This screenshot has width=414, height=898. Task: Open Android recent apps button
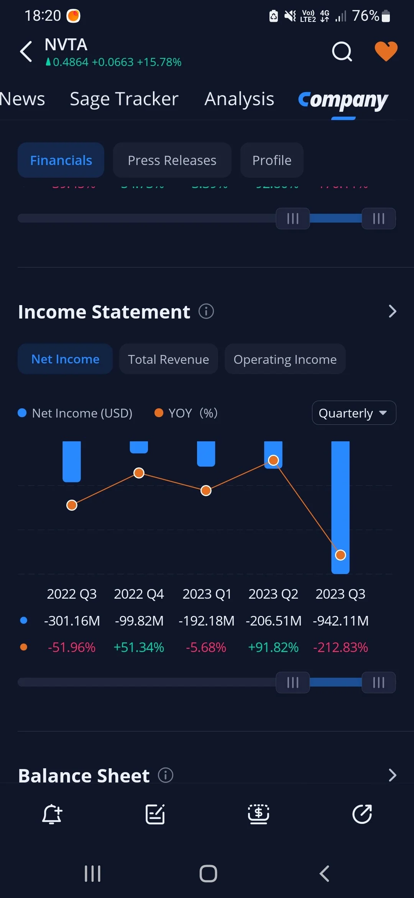92,874
